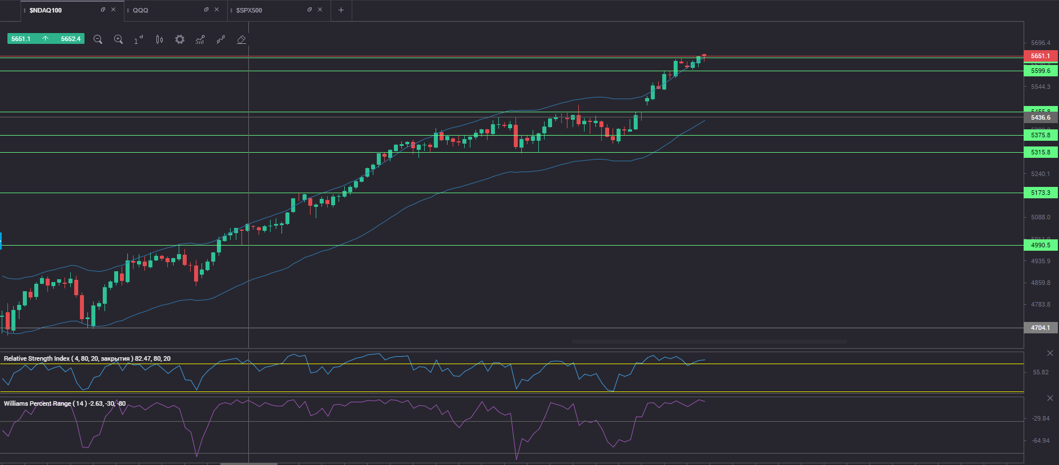Click the horizontal scrollbar thumb at window bottom
The width and height of the screenshot is (1059, 465).
[x=249, y=463]
